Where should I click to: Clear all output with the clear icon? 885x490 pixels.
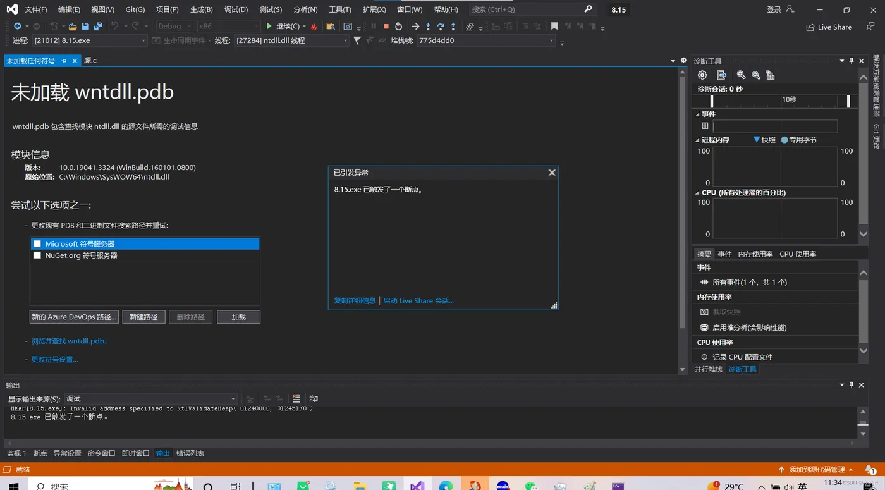(x=296, y=398)
